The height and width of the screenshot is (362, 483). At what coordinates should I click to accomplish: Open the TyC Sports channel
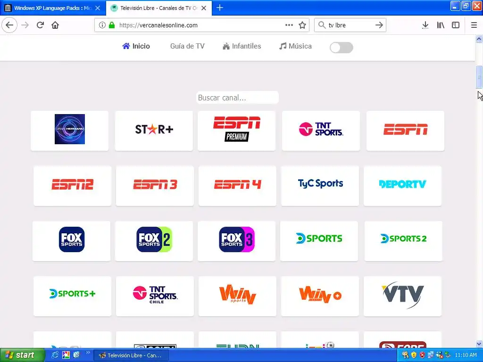pyautogui.click(x=320, y=186)
